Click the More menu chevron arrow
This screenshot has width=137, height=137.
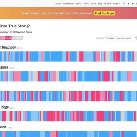pos(119,4)
